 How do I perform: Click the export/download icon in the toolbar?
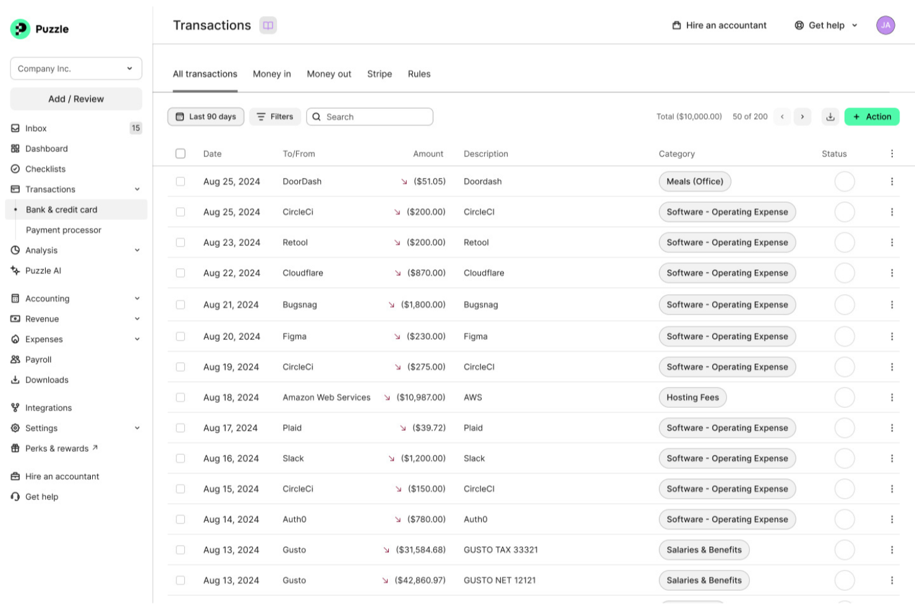(x=831, y=116)
